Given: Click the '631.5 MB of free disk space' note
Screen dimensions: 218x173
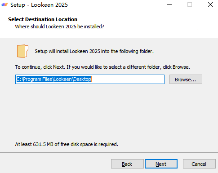Looking at the screenshot, I should pos(67,144).
